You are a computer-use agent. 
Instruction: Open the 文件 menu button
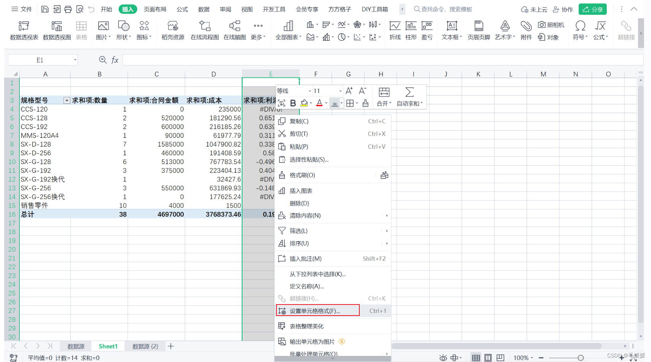[x=22, y=9]
